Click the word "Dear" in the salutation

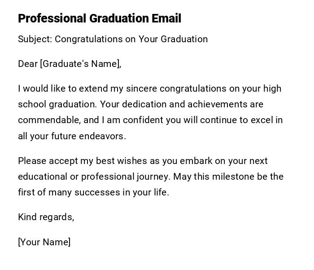[28, 64]
